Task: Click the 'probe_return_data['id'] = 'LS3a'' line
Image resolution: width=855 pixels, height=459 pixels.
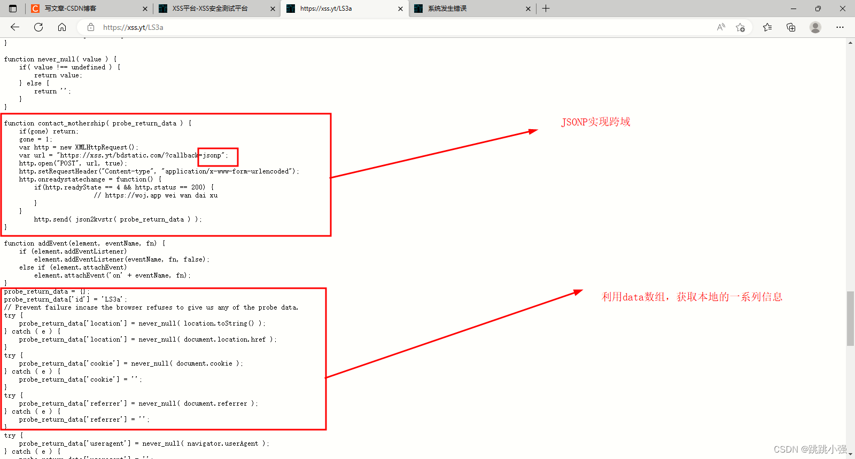Action: (66, 299)
